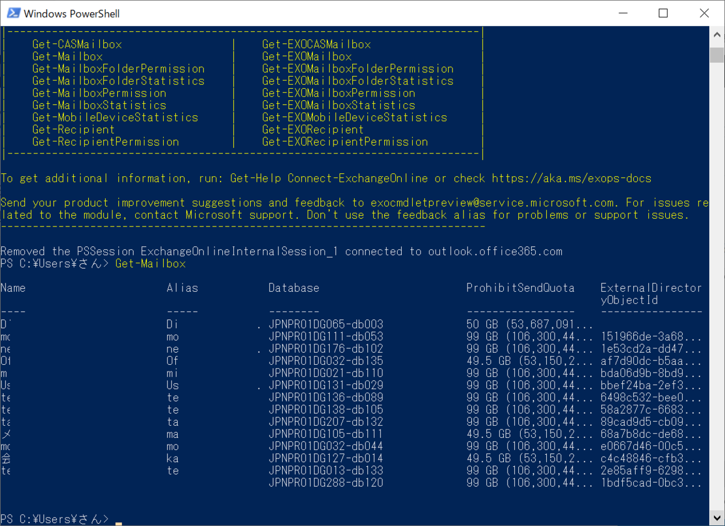Screen dimensions: 725x526
Task: Click database JPNPR01DG288-db120
Action: coord(326,483)
